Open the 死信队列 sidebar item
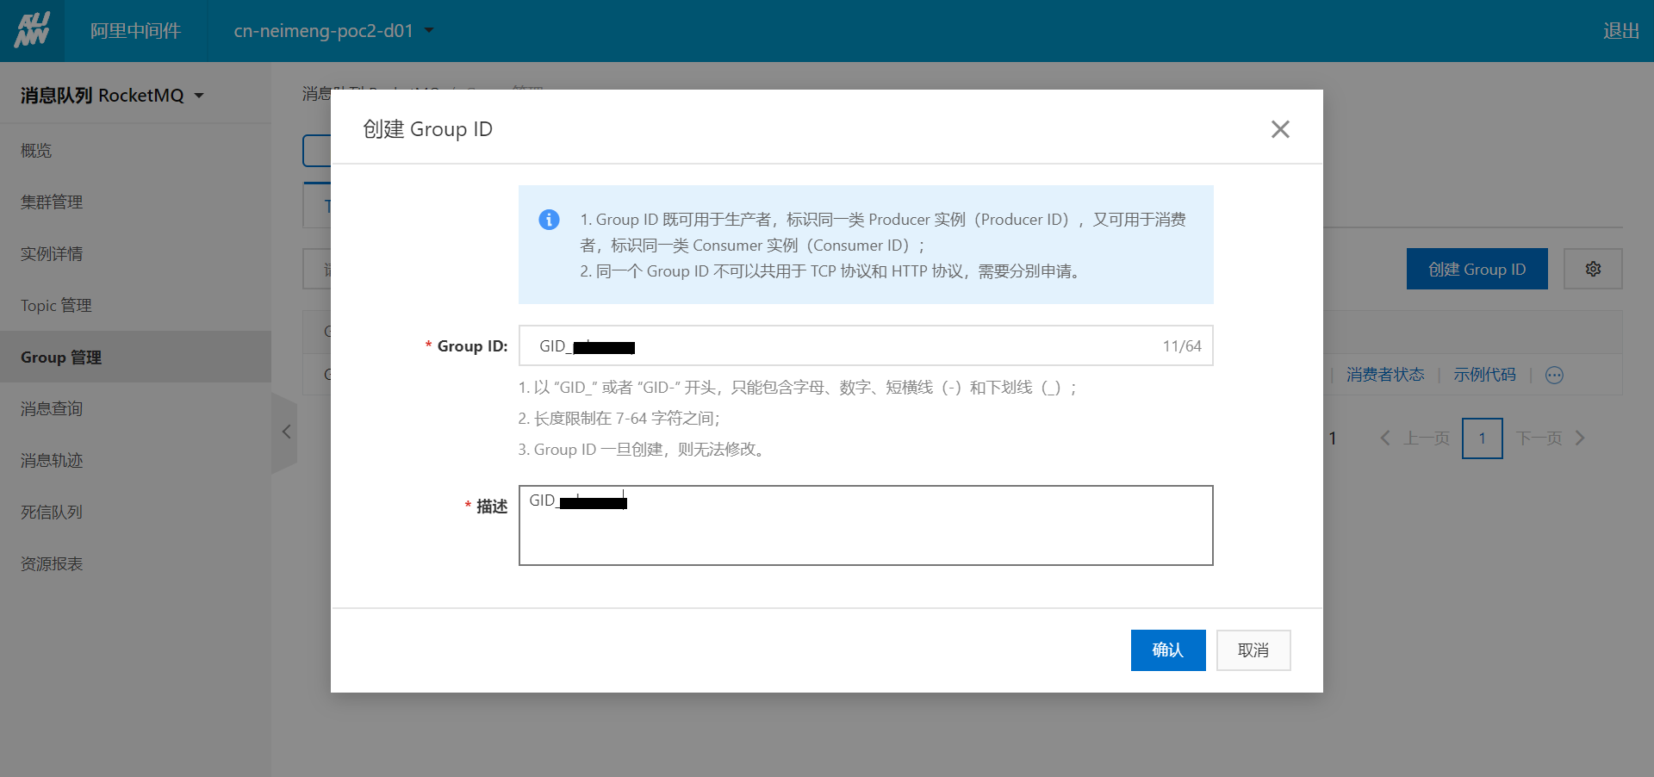Viewport: 1654px width, 777px height. click(135, 513)
